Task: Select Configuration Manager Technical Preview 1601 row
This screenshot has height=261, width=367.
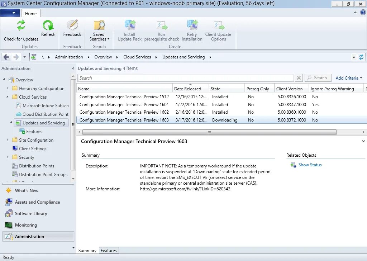Action: click(221, 105)
